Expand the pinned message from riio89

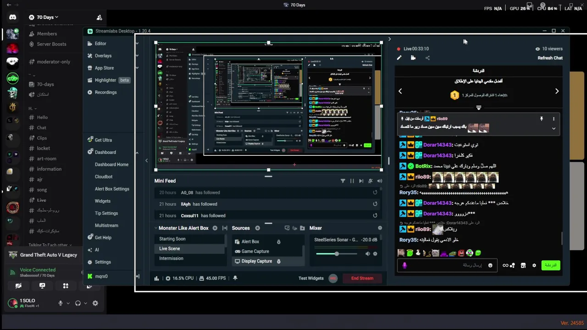point(554,129)
